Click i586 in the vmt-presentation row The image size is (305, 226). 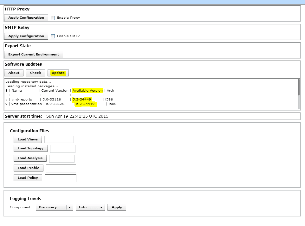(x=113, y=104)
